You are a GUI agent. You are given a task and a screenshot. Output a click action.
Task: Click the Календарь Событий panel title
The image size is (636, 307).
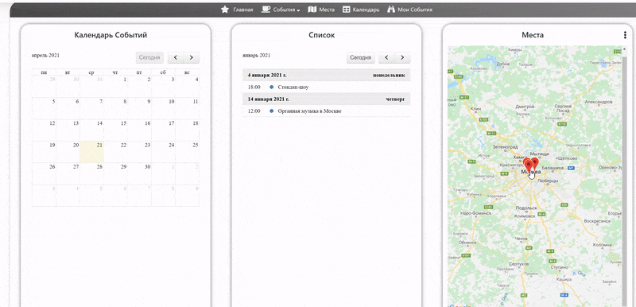(111, 35)
